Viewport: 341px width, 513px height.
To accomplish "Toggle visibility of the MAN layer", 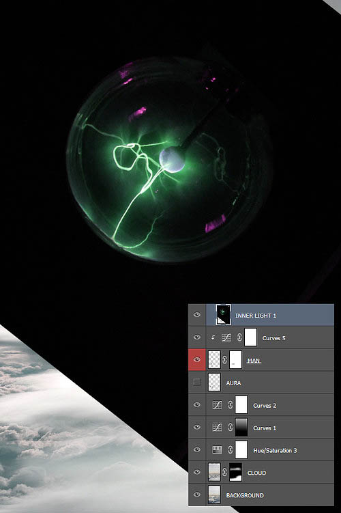I will tap(196, 359).
